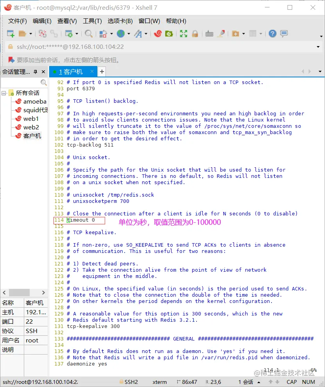
Task: Click the red-blue bookmark add-session icon
Action: (x=11, y=60)
